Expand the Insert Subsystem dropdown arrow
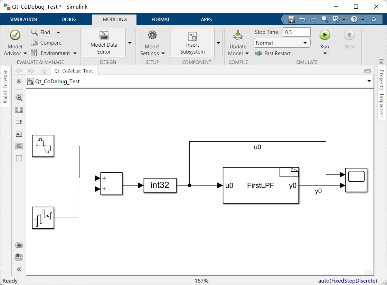Image resolution: width=387 pixels, height=285 pixels. pyautogui.click(x=218, y=42)
